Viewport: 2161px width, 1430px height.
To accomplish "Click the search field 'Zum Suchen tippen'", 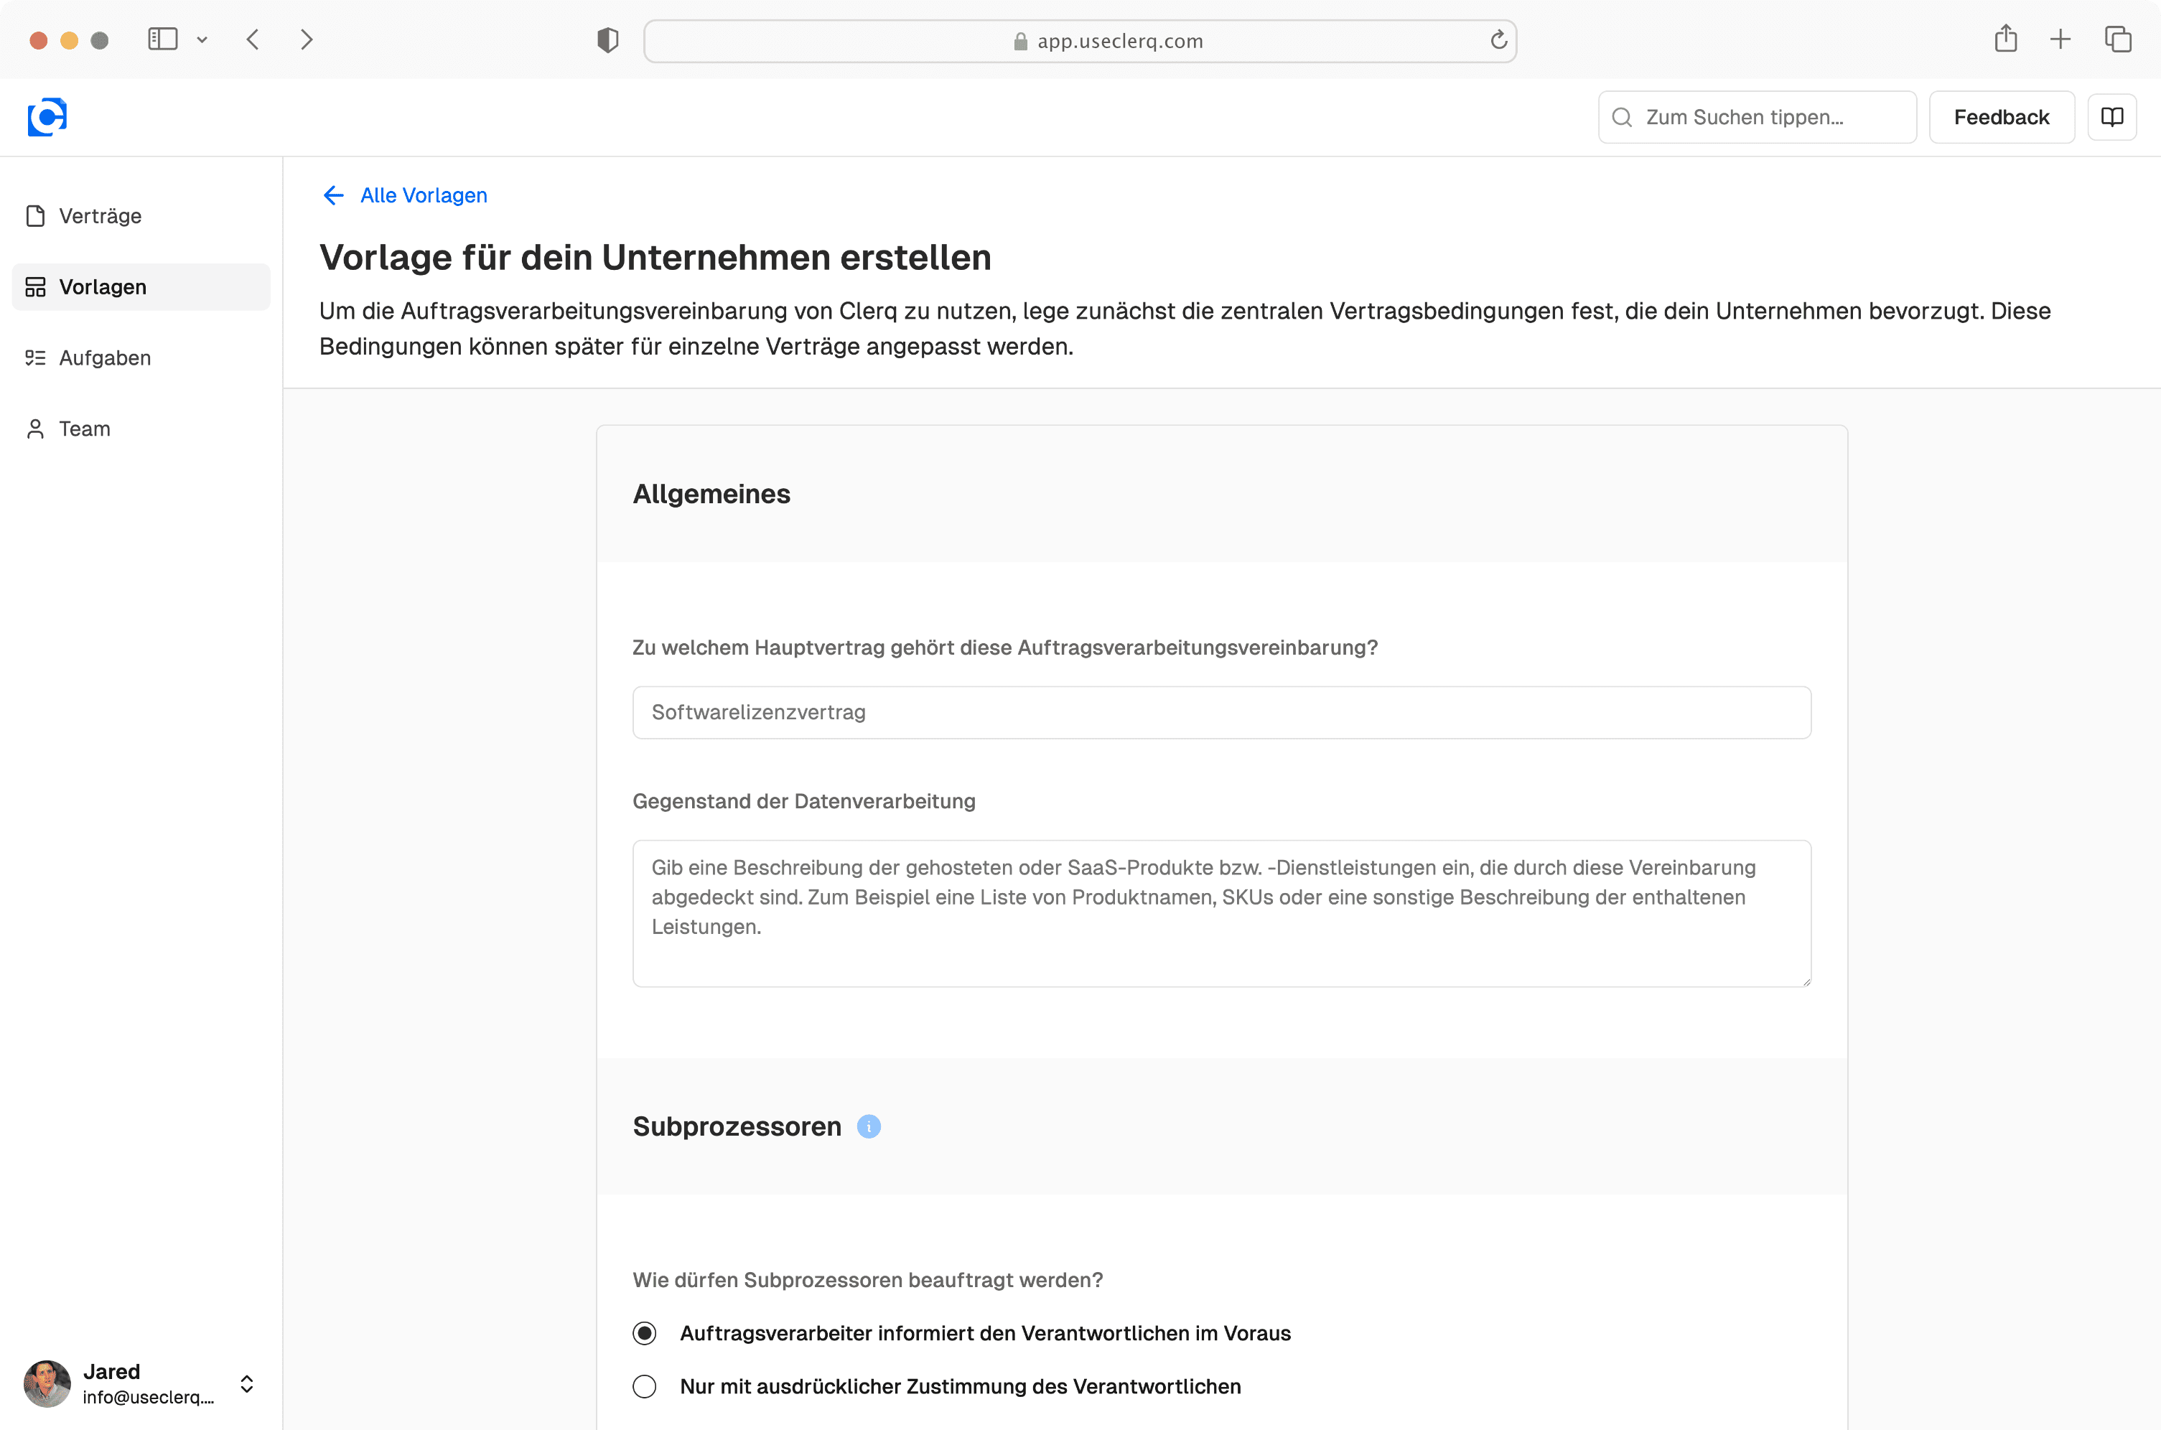I will (x=1756, y=117).
